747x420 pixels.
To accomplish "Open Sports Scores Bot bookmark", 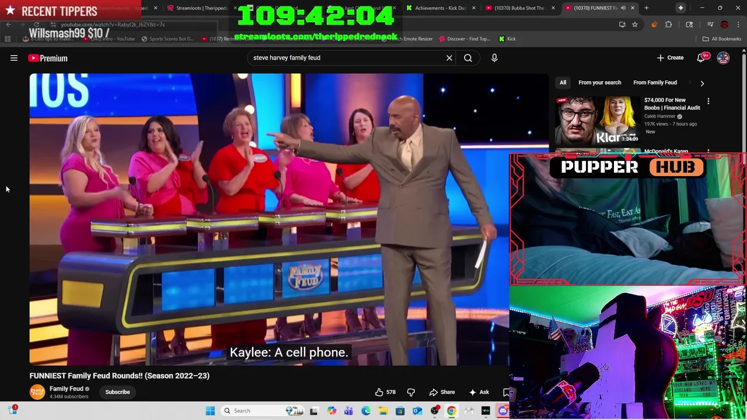I will point(167,39).
